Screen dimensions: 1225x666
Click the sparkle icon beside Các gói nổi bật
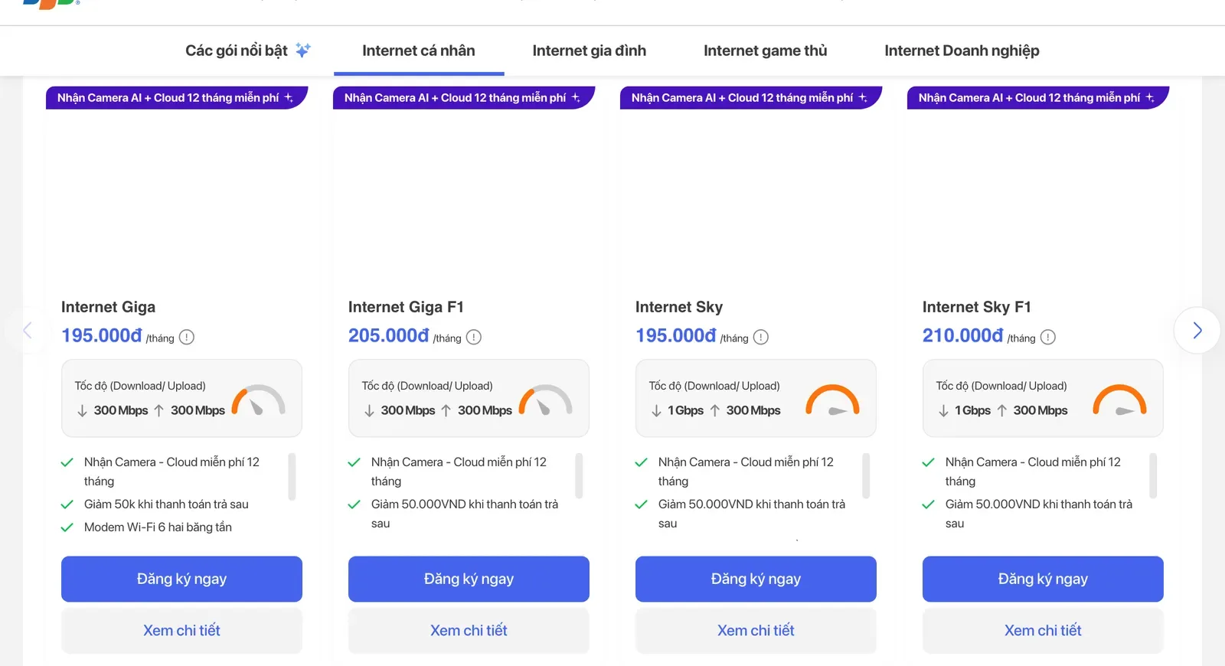coord(303,51)
